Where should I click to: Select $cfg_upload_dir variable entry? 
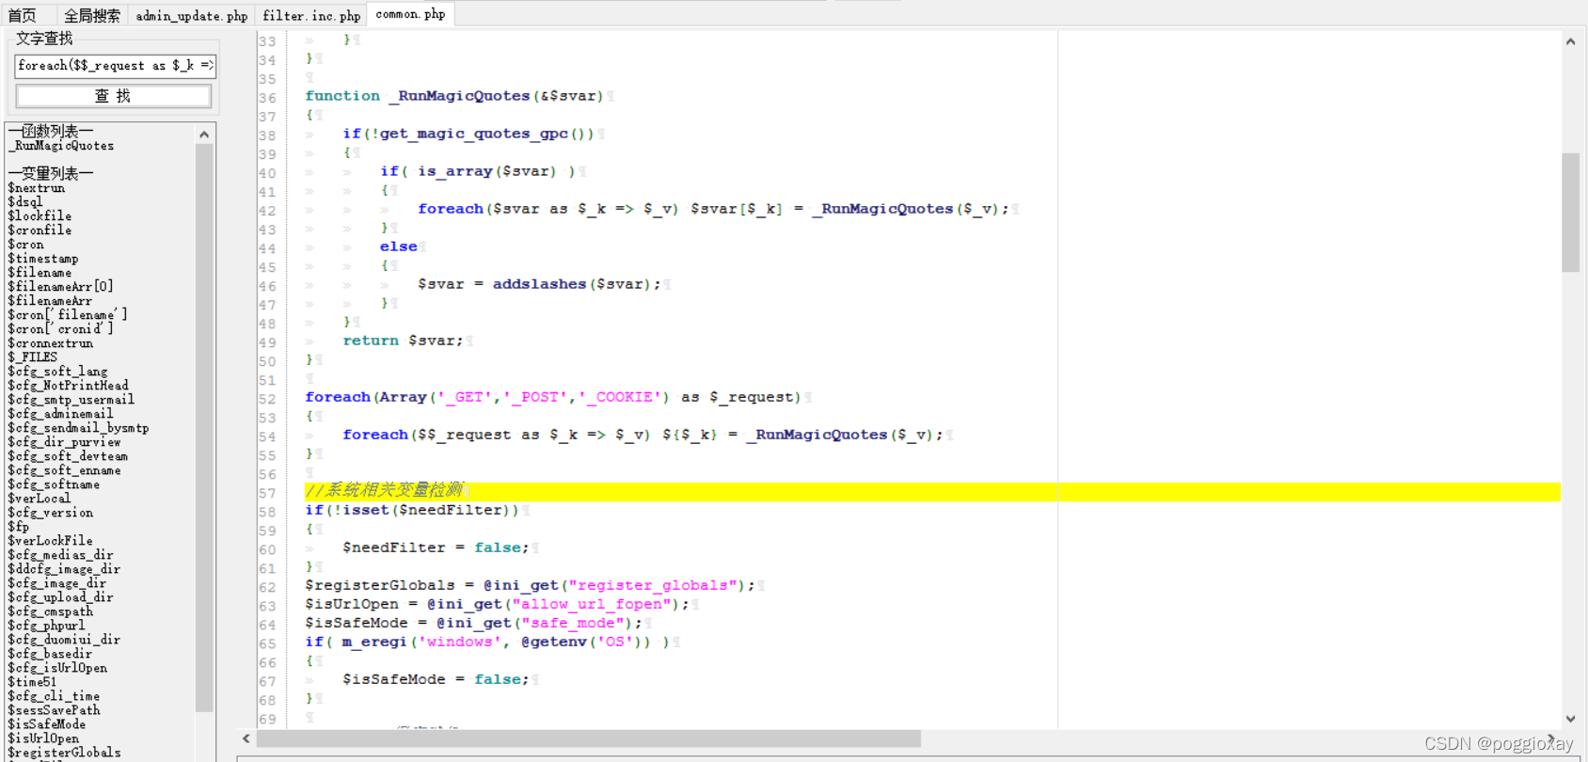(60, 597)
